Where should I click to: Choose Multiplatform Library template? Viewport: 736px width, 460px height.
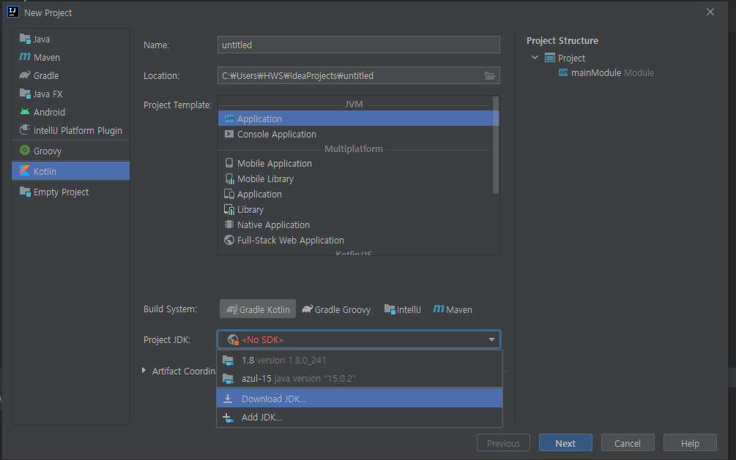(355, 210)
